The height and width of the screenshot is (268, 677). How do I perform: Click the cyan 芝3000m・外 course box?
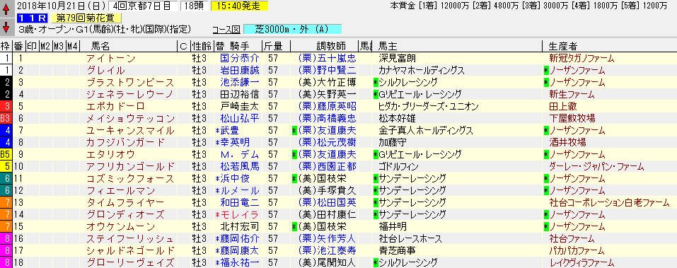pos(292,30)
